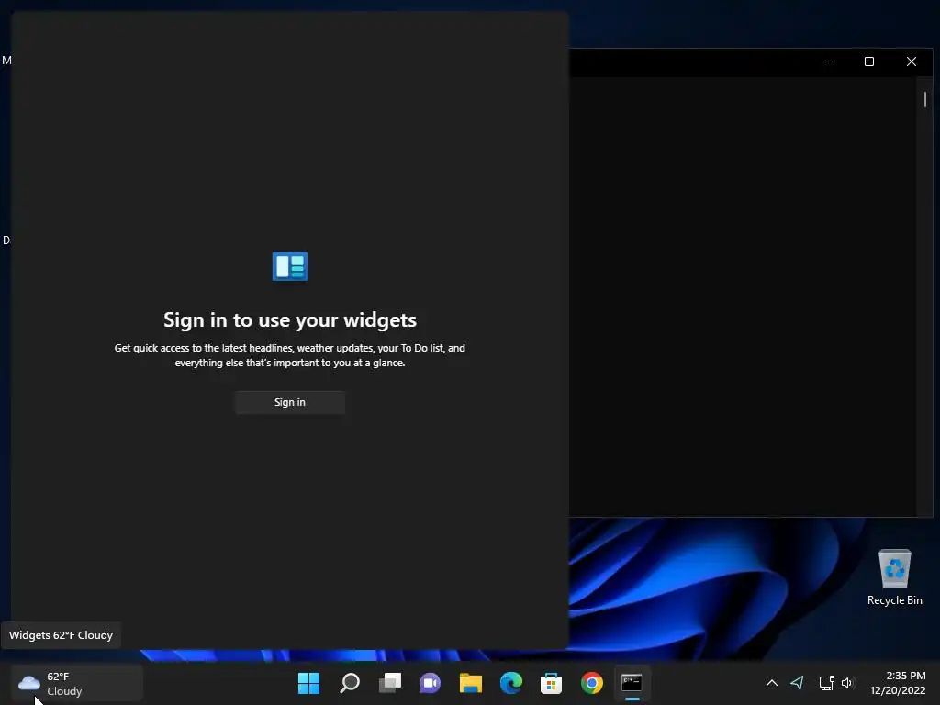Click the heading "Sign in to use your widgets"
The width and height of the screenshot is (940, 705).
[x=290, y=320]
